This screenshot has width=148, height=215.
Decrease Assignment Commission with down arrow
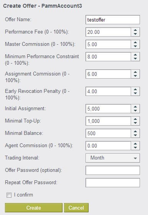click(x=135, y=76)
